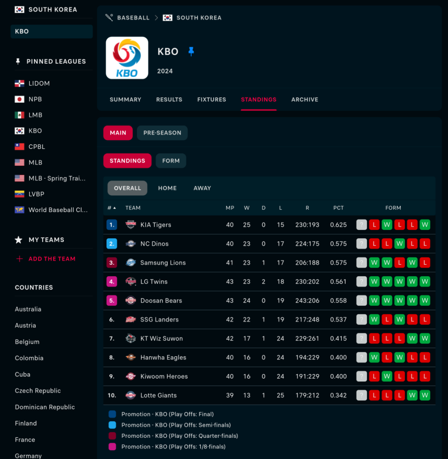
Task: Click the Samsung Lions team logo
Action: (x=130, y=263)
